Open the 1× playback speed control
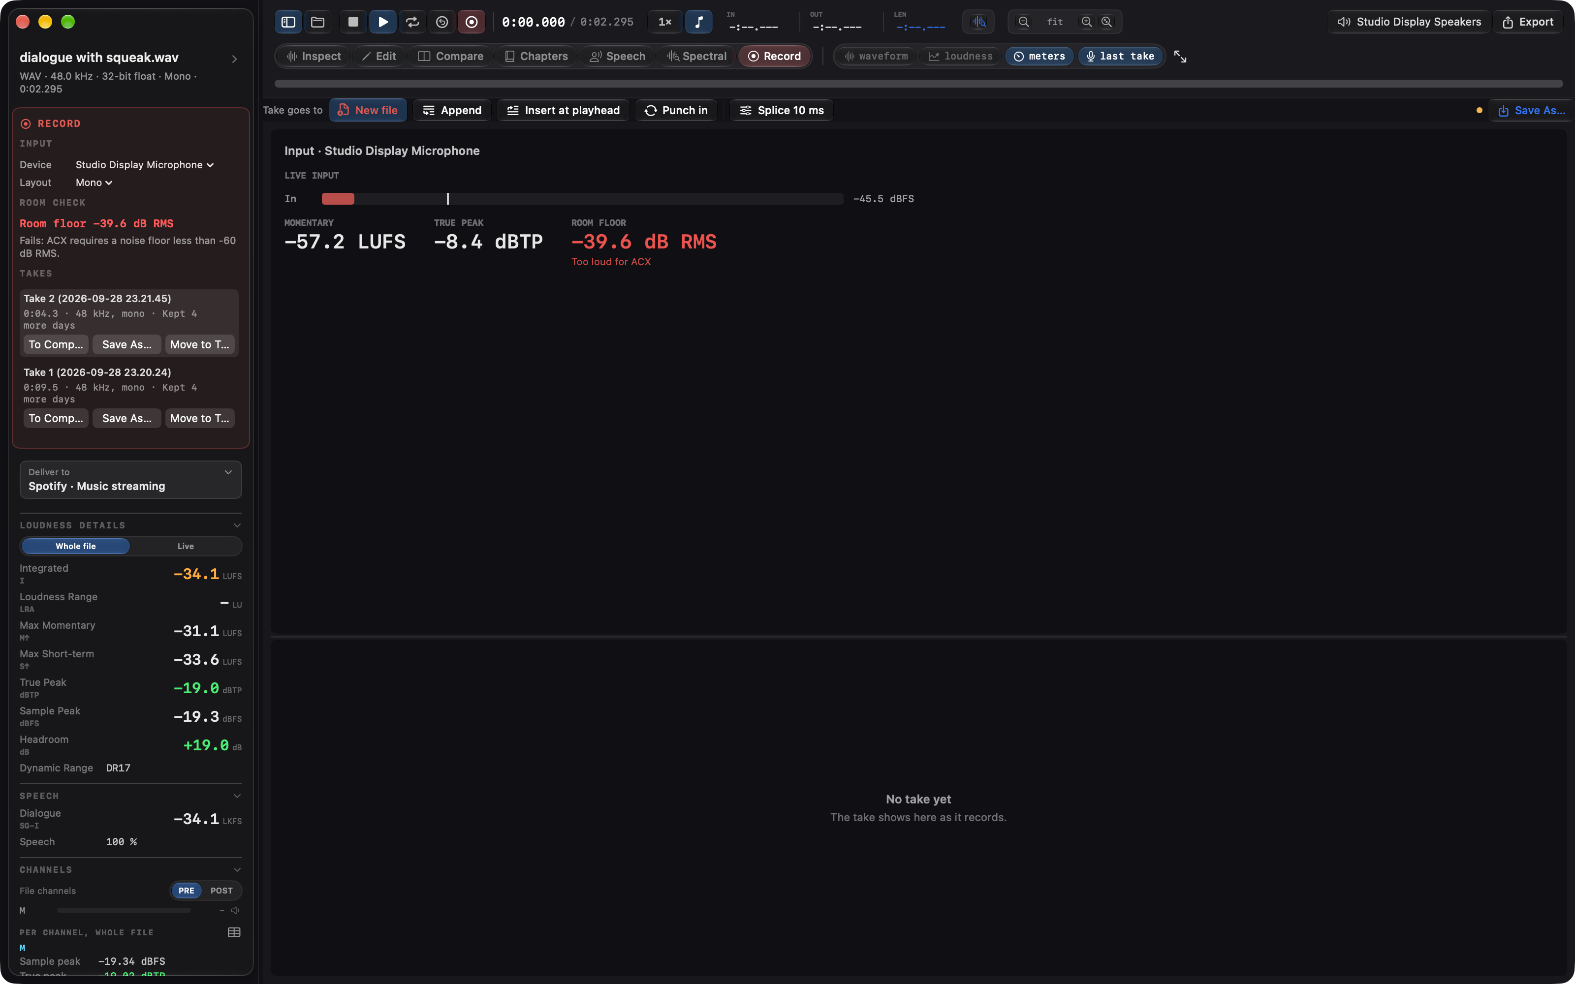Image resolution: width=1575 pixels, height=984 pixels. pos(664,22)
